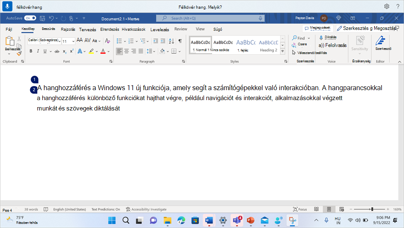Open the Hivatkozások tab
The width and height of the screenshot is (404, 228).
(133, 29)
